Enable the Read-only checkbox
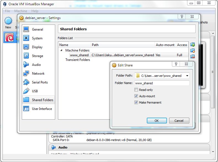 136,90
